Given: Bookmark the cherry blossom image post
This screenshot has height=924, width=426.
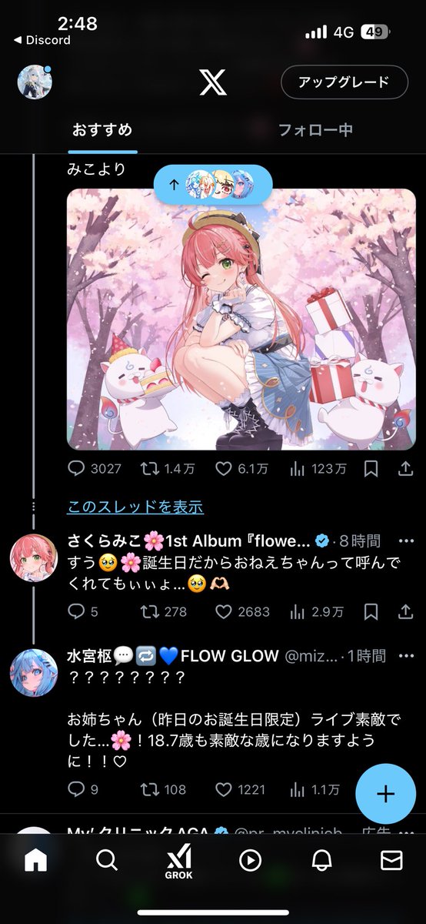Looking at the screenshot, I should pyautogui.click(x=371, y=469).
